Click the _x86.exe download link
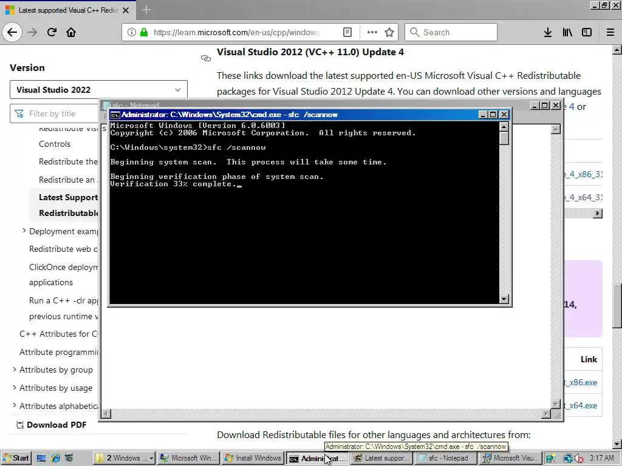622x466 pixels. (580, 382)
